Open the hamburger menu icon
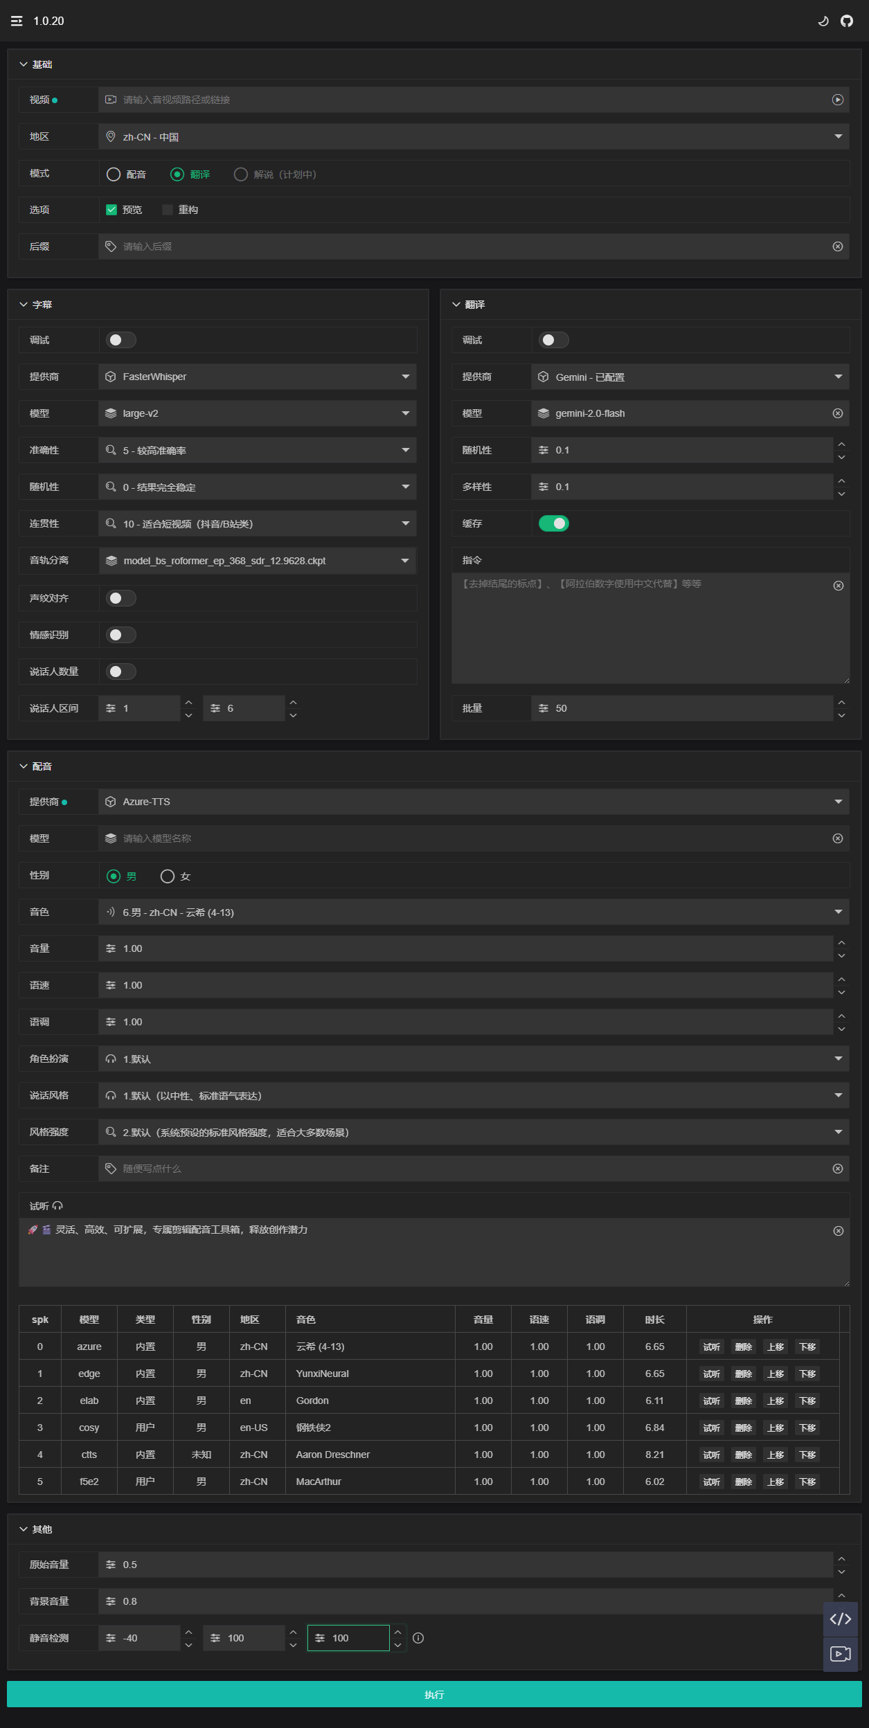This screenshot has width=869, height=1728. (x=17, y=21)
